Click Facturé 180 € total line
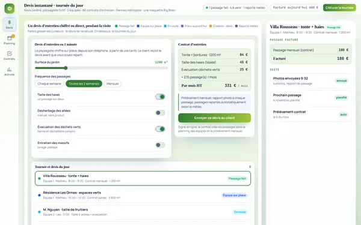Viewport: 361px width, 225px height. coord(310,59)
